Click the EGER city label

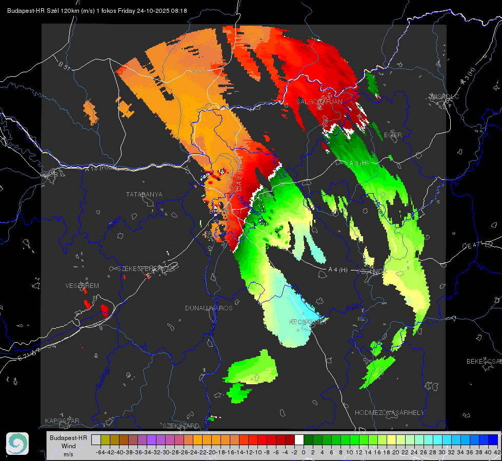393,135
